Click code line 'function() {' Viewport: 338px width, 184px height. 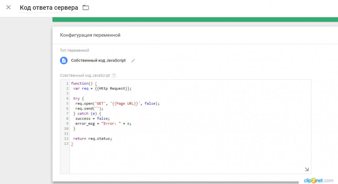coord(84,83)
